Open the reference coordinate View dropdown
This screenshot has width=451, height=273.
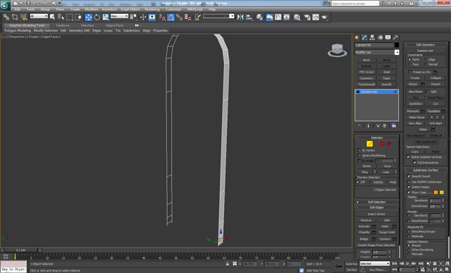coord(119,16)
